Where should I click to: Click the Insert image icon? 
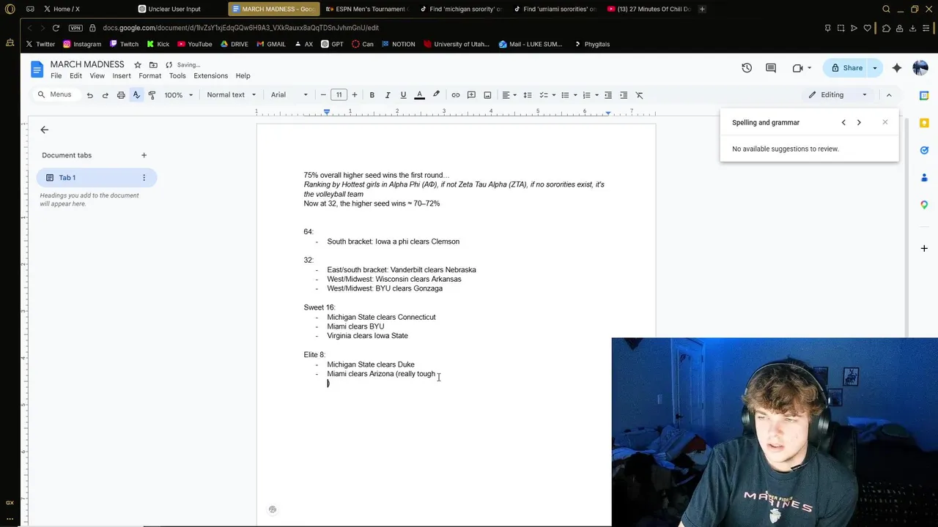pyautogui.click(x=487, y=95)
